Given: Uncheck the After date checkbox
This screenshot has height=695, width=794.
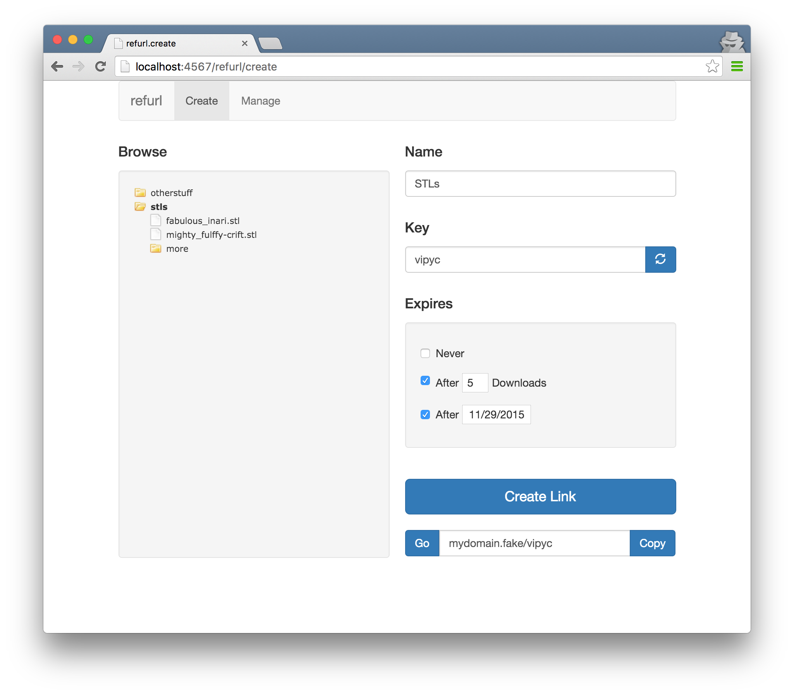Looking at the screenshot, I should click(x=425, y=415).
